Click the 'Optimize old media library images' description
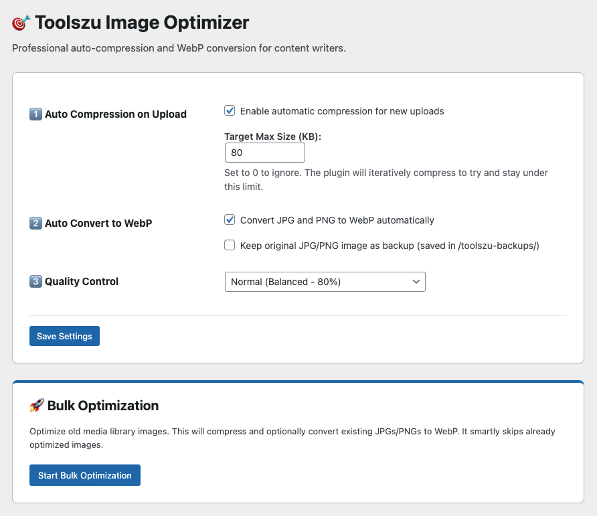This screenshot has height=516, width=597. [x=292, y=438]
